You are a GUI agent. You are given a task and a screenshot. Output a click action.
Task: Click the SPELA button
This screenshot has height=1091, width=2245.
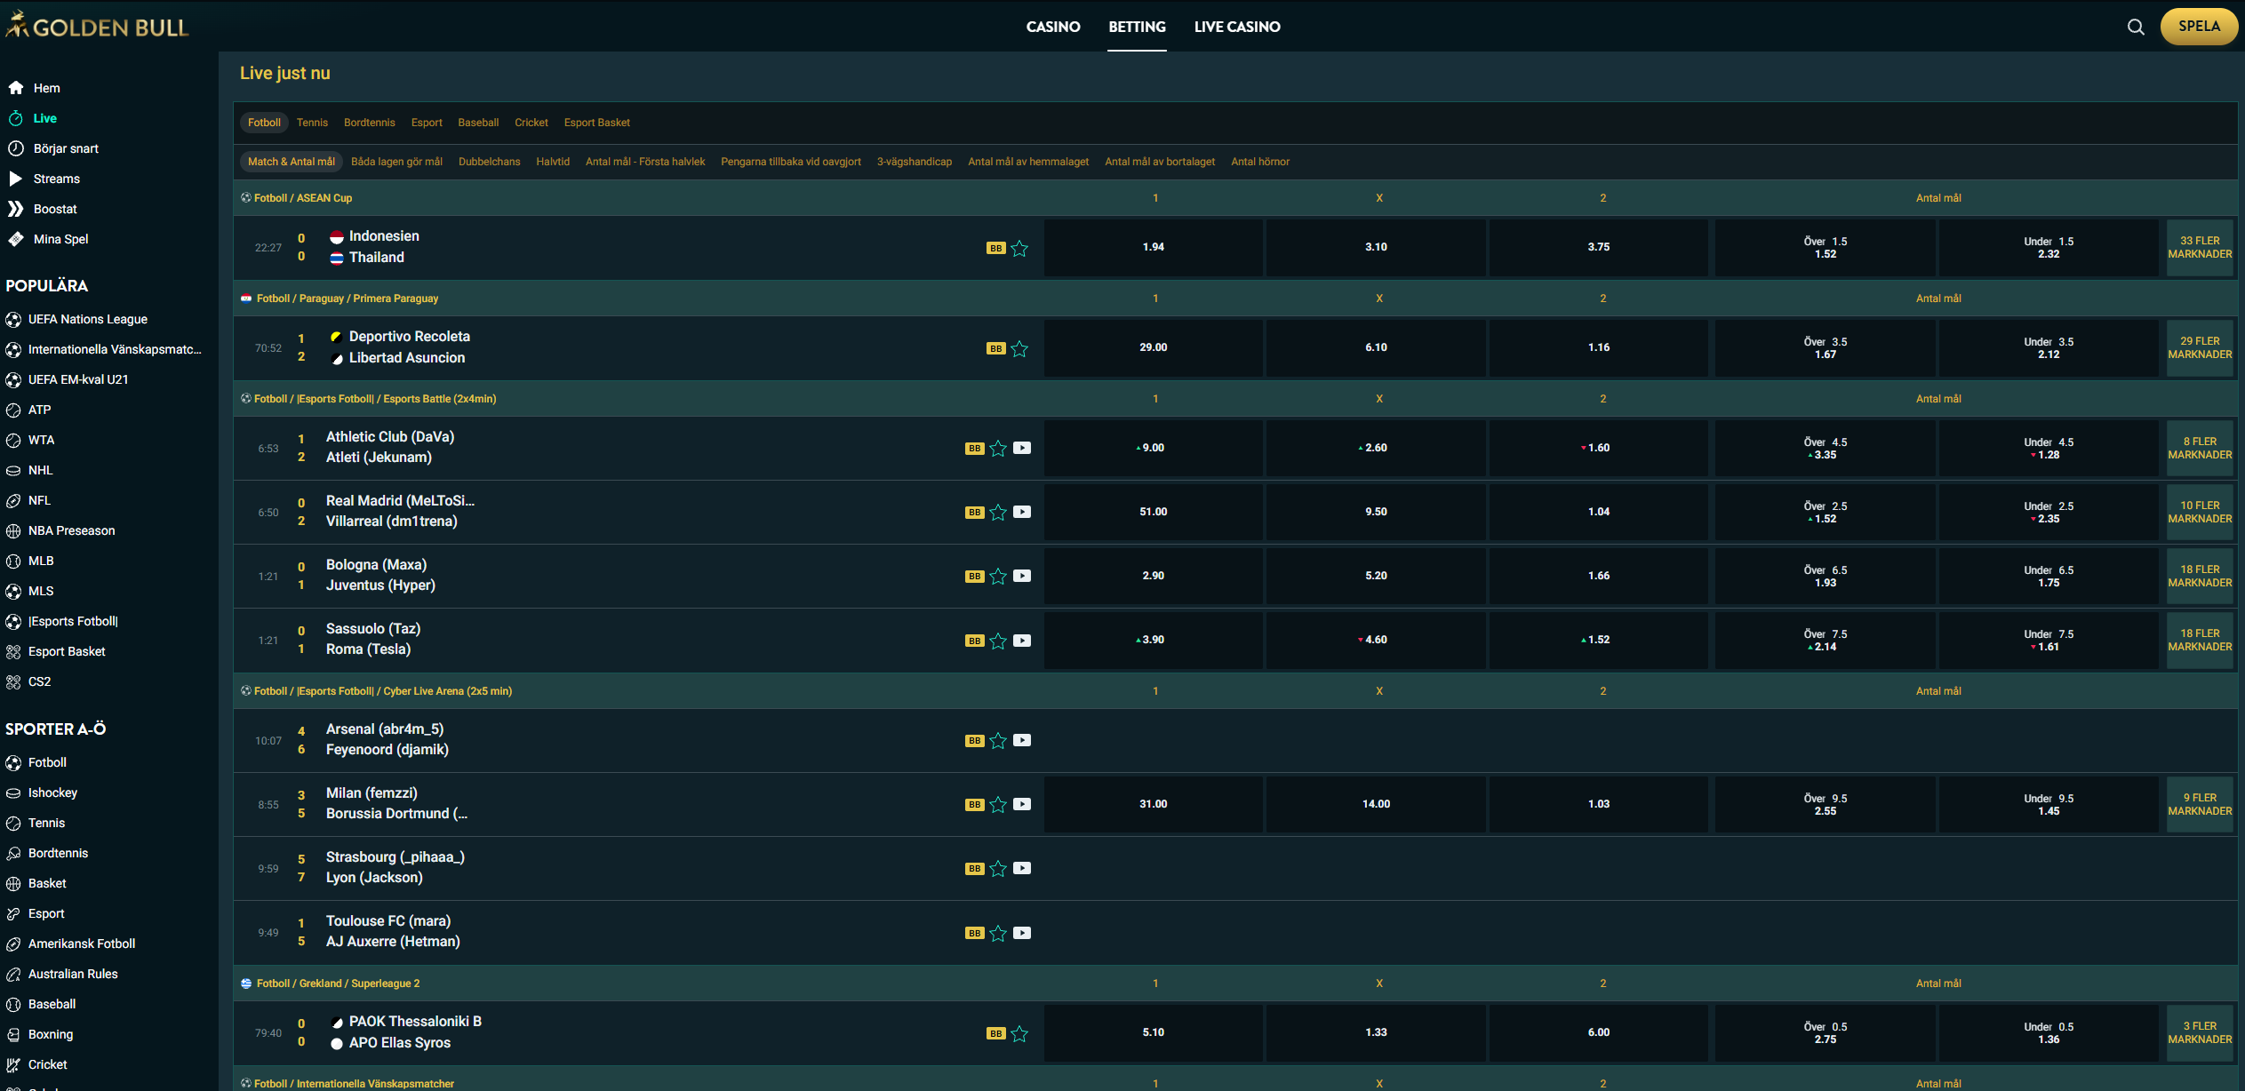pos(2199,27)
